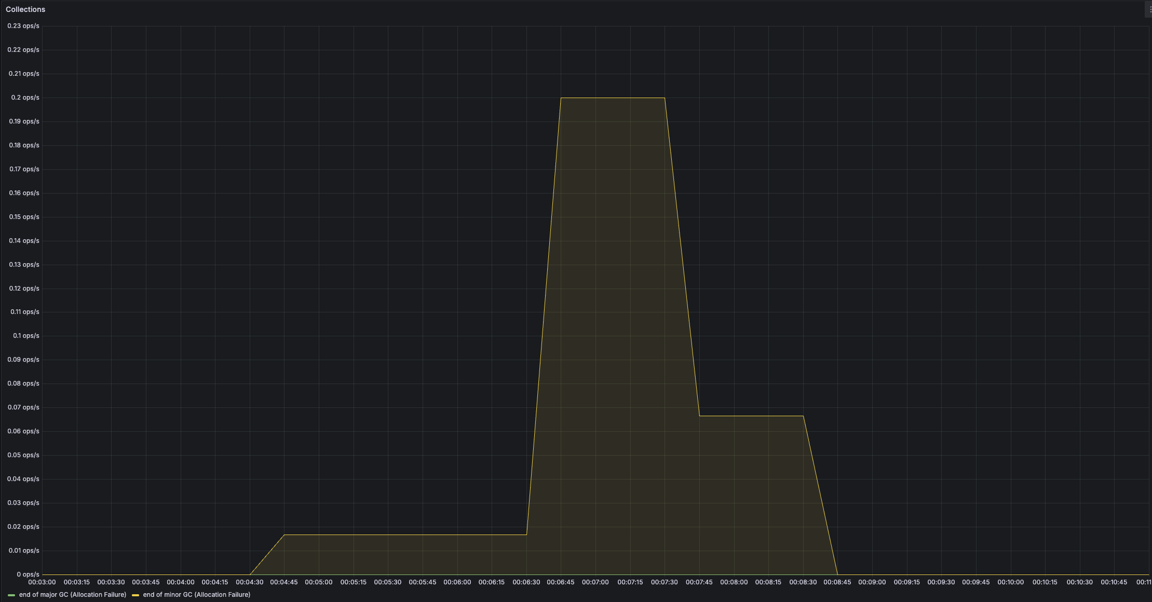Click the 0 ops/s y-axis label
This screenshot has height=602, width=1152.
(28, 574)
